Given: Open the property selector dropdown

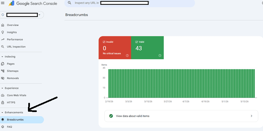Looking at the screenshot, I should point(22,15).
